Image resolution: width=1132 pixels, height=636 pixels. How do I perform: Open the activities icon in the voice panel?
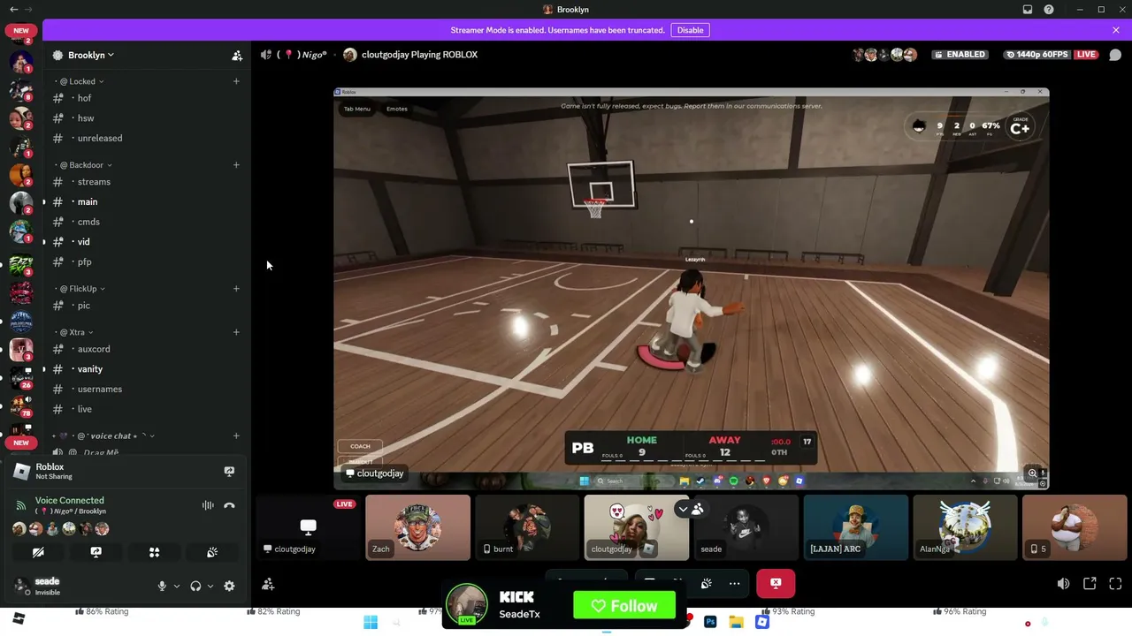154,552
